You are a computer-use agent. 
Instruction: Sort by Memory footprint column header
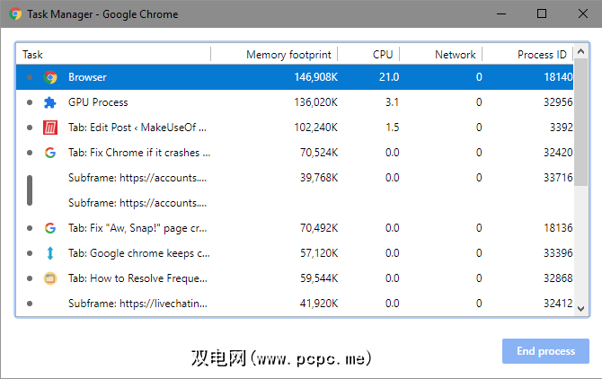274,55
